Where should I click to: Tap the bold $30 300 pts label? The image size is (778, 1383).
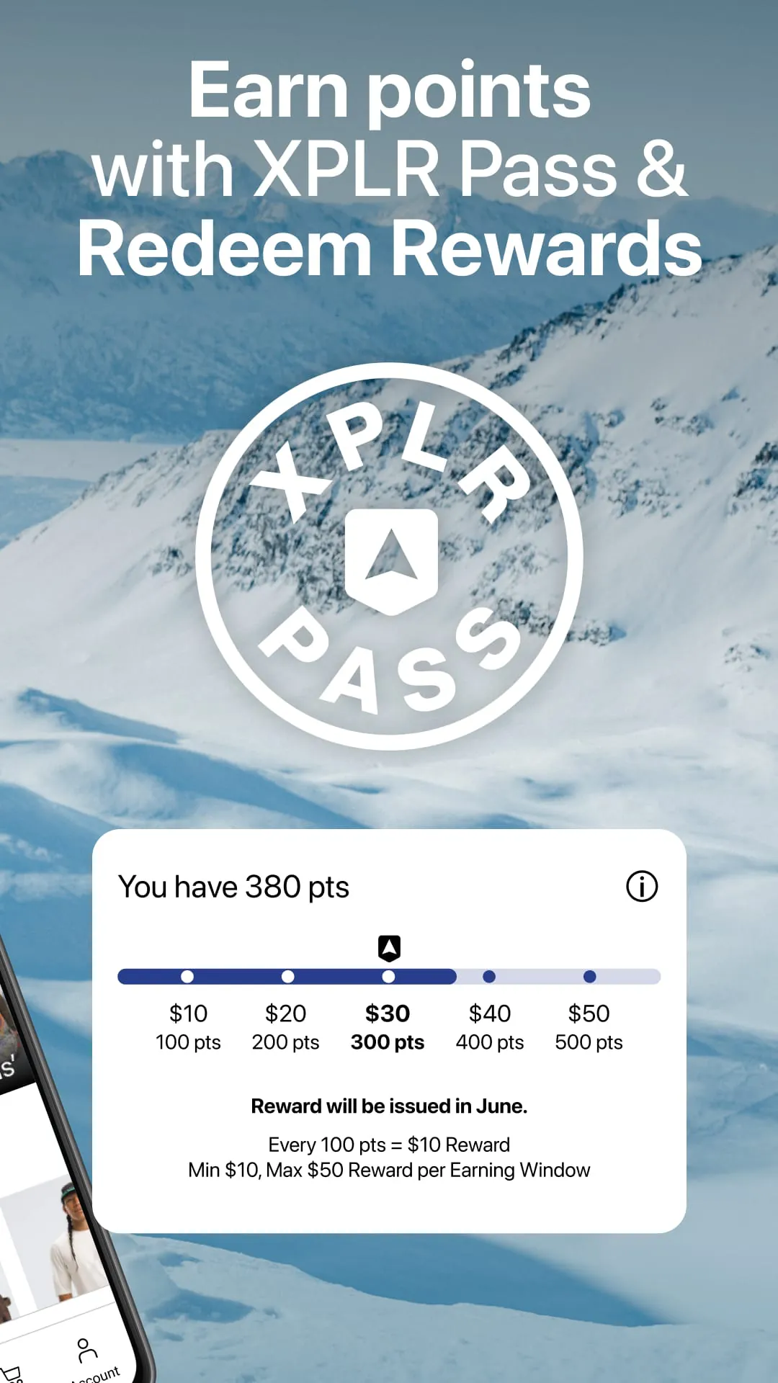[x=388, y=1027]
